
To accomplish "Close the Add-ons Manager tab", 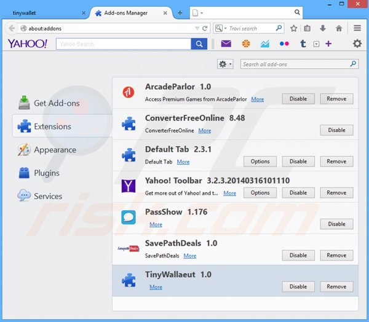I will tap(165, 13).
